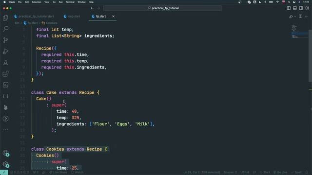Click the Wi-Fi icon in the menu bar
This screenshot has height=175, width=312.
[277, 2]
